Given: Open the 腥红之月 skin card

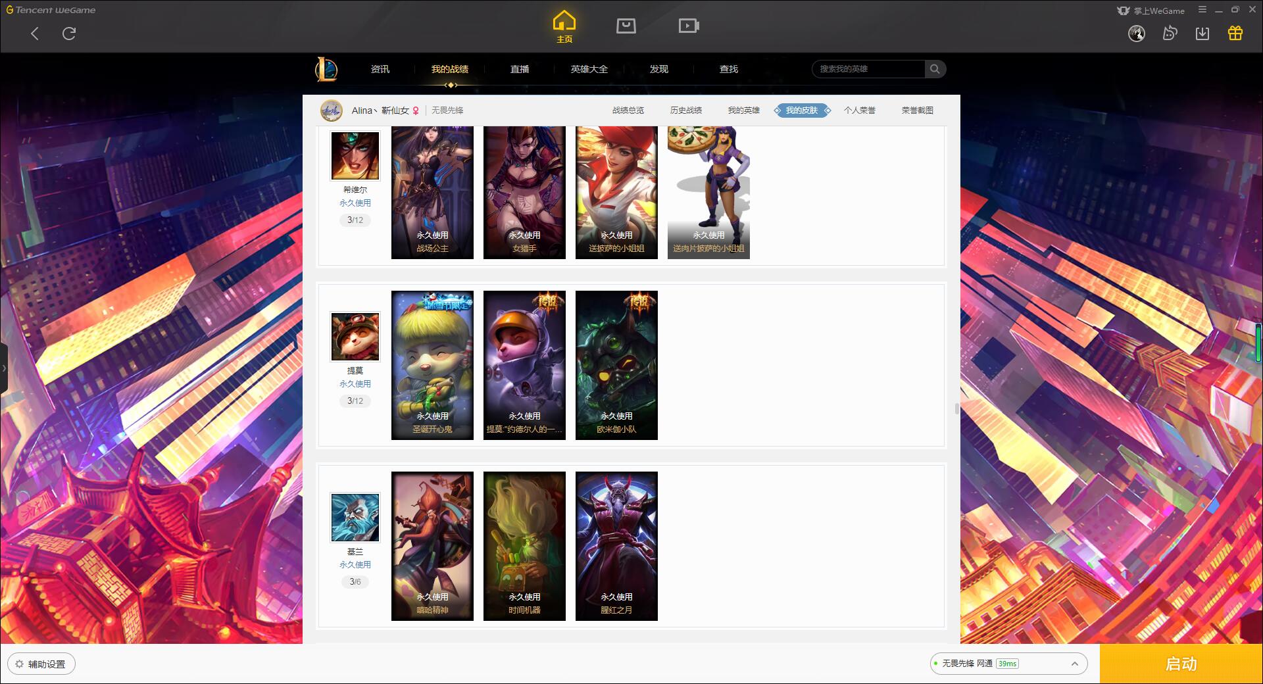Looking at the screenshot, I should [x=616, y=546].
